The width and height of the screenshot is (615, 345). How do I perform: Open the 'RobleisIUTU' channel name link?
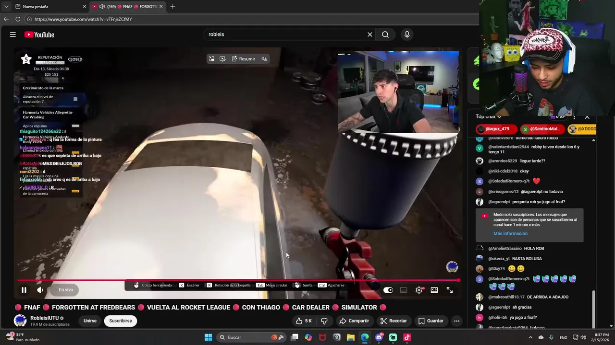(x=45, y=318)
